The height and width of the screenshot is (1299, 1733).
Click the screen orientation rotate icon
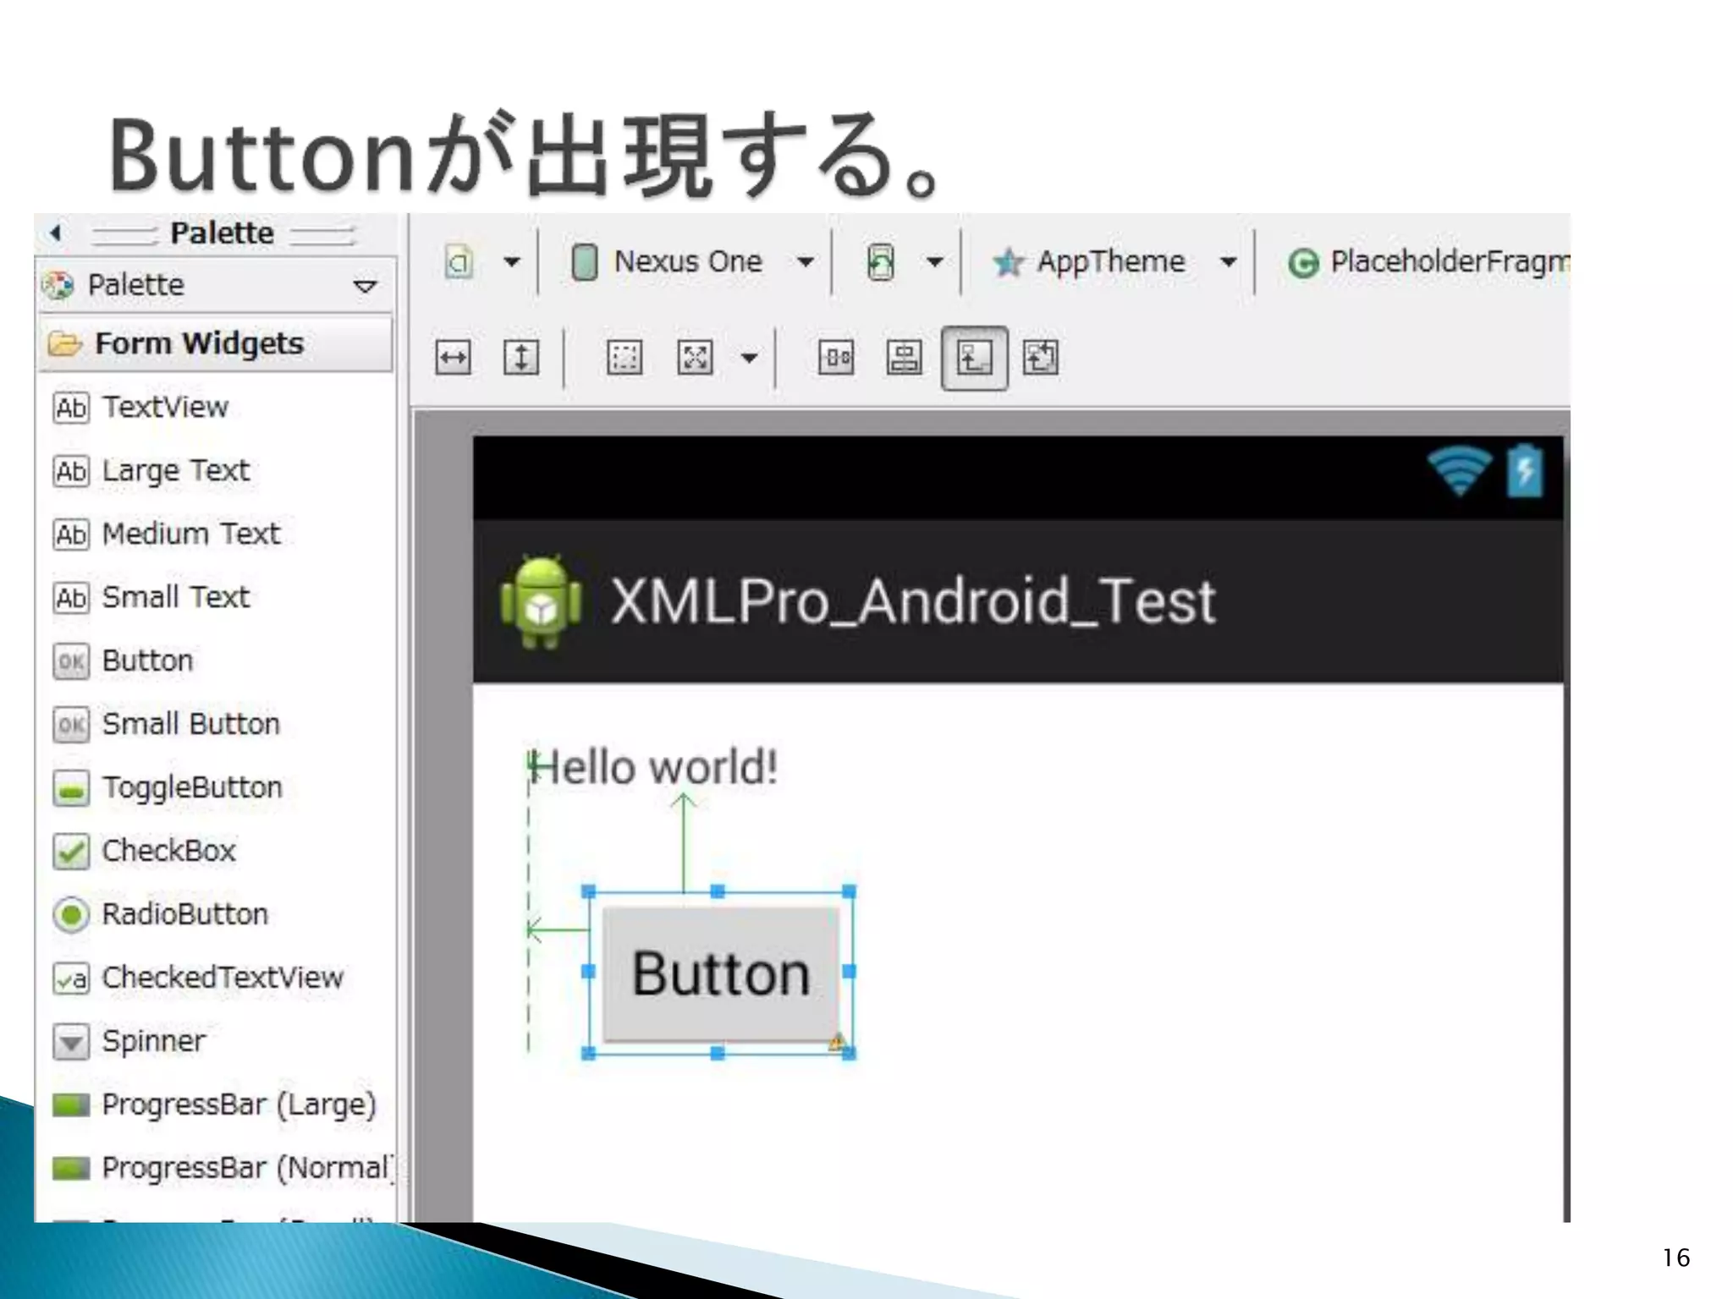pos(880,262)
